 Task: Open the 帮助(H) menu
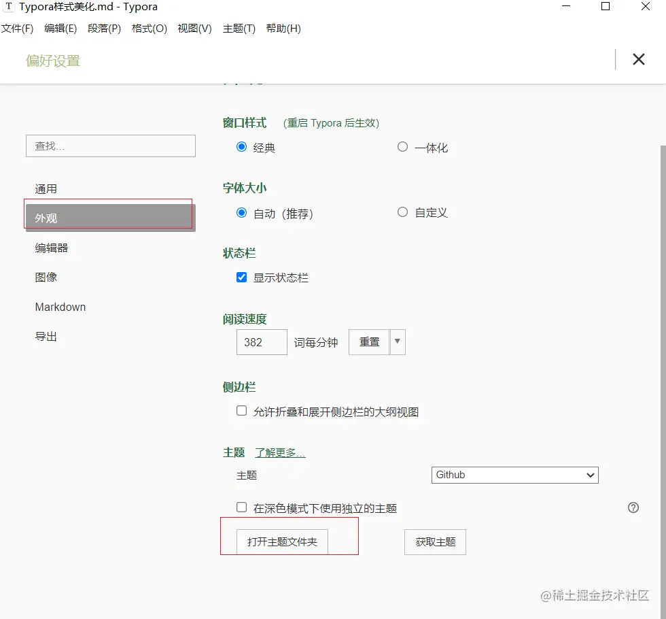[x=283, y=29]
